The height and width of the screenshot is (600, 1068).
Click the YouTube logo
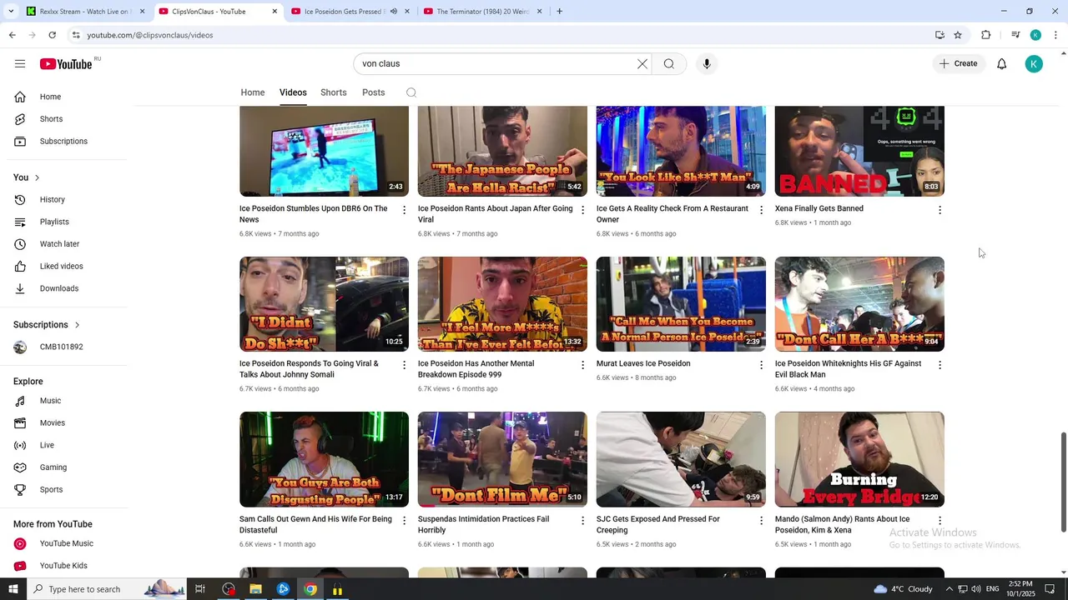point(66,64)
